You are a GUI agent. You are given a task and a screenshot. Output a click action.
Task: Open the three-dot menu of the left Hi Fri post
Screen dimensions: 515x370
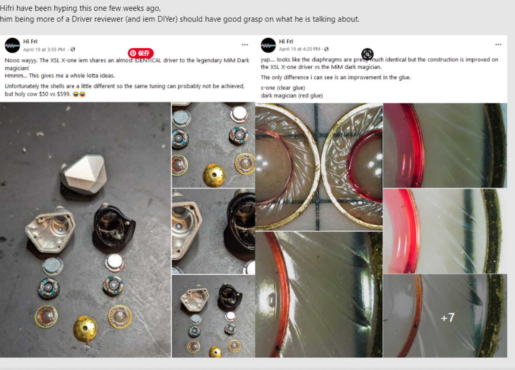pos(245,45)
